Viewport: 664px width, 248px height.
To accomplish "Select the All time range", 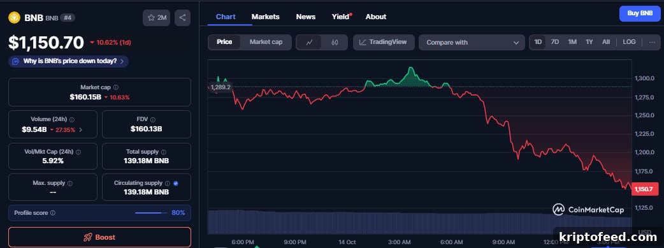I will (606, 42).
